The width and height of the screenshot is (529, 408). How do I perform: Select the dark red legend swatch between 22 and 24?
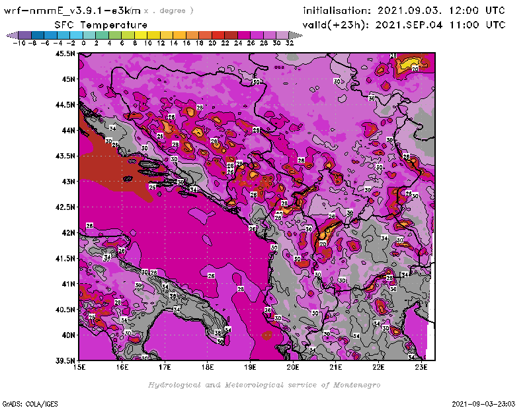pyautogui.click(x=231, y=35)
